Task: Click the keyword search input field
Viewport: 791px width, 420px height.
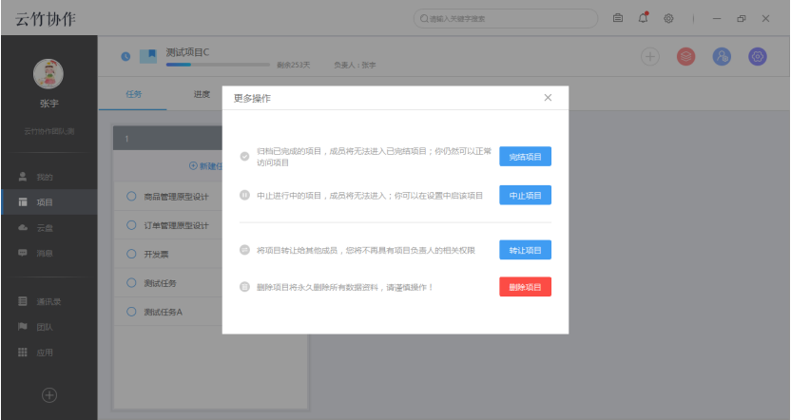Action: [x=509, y=18]
